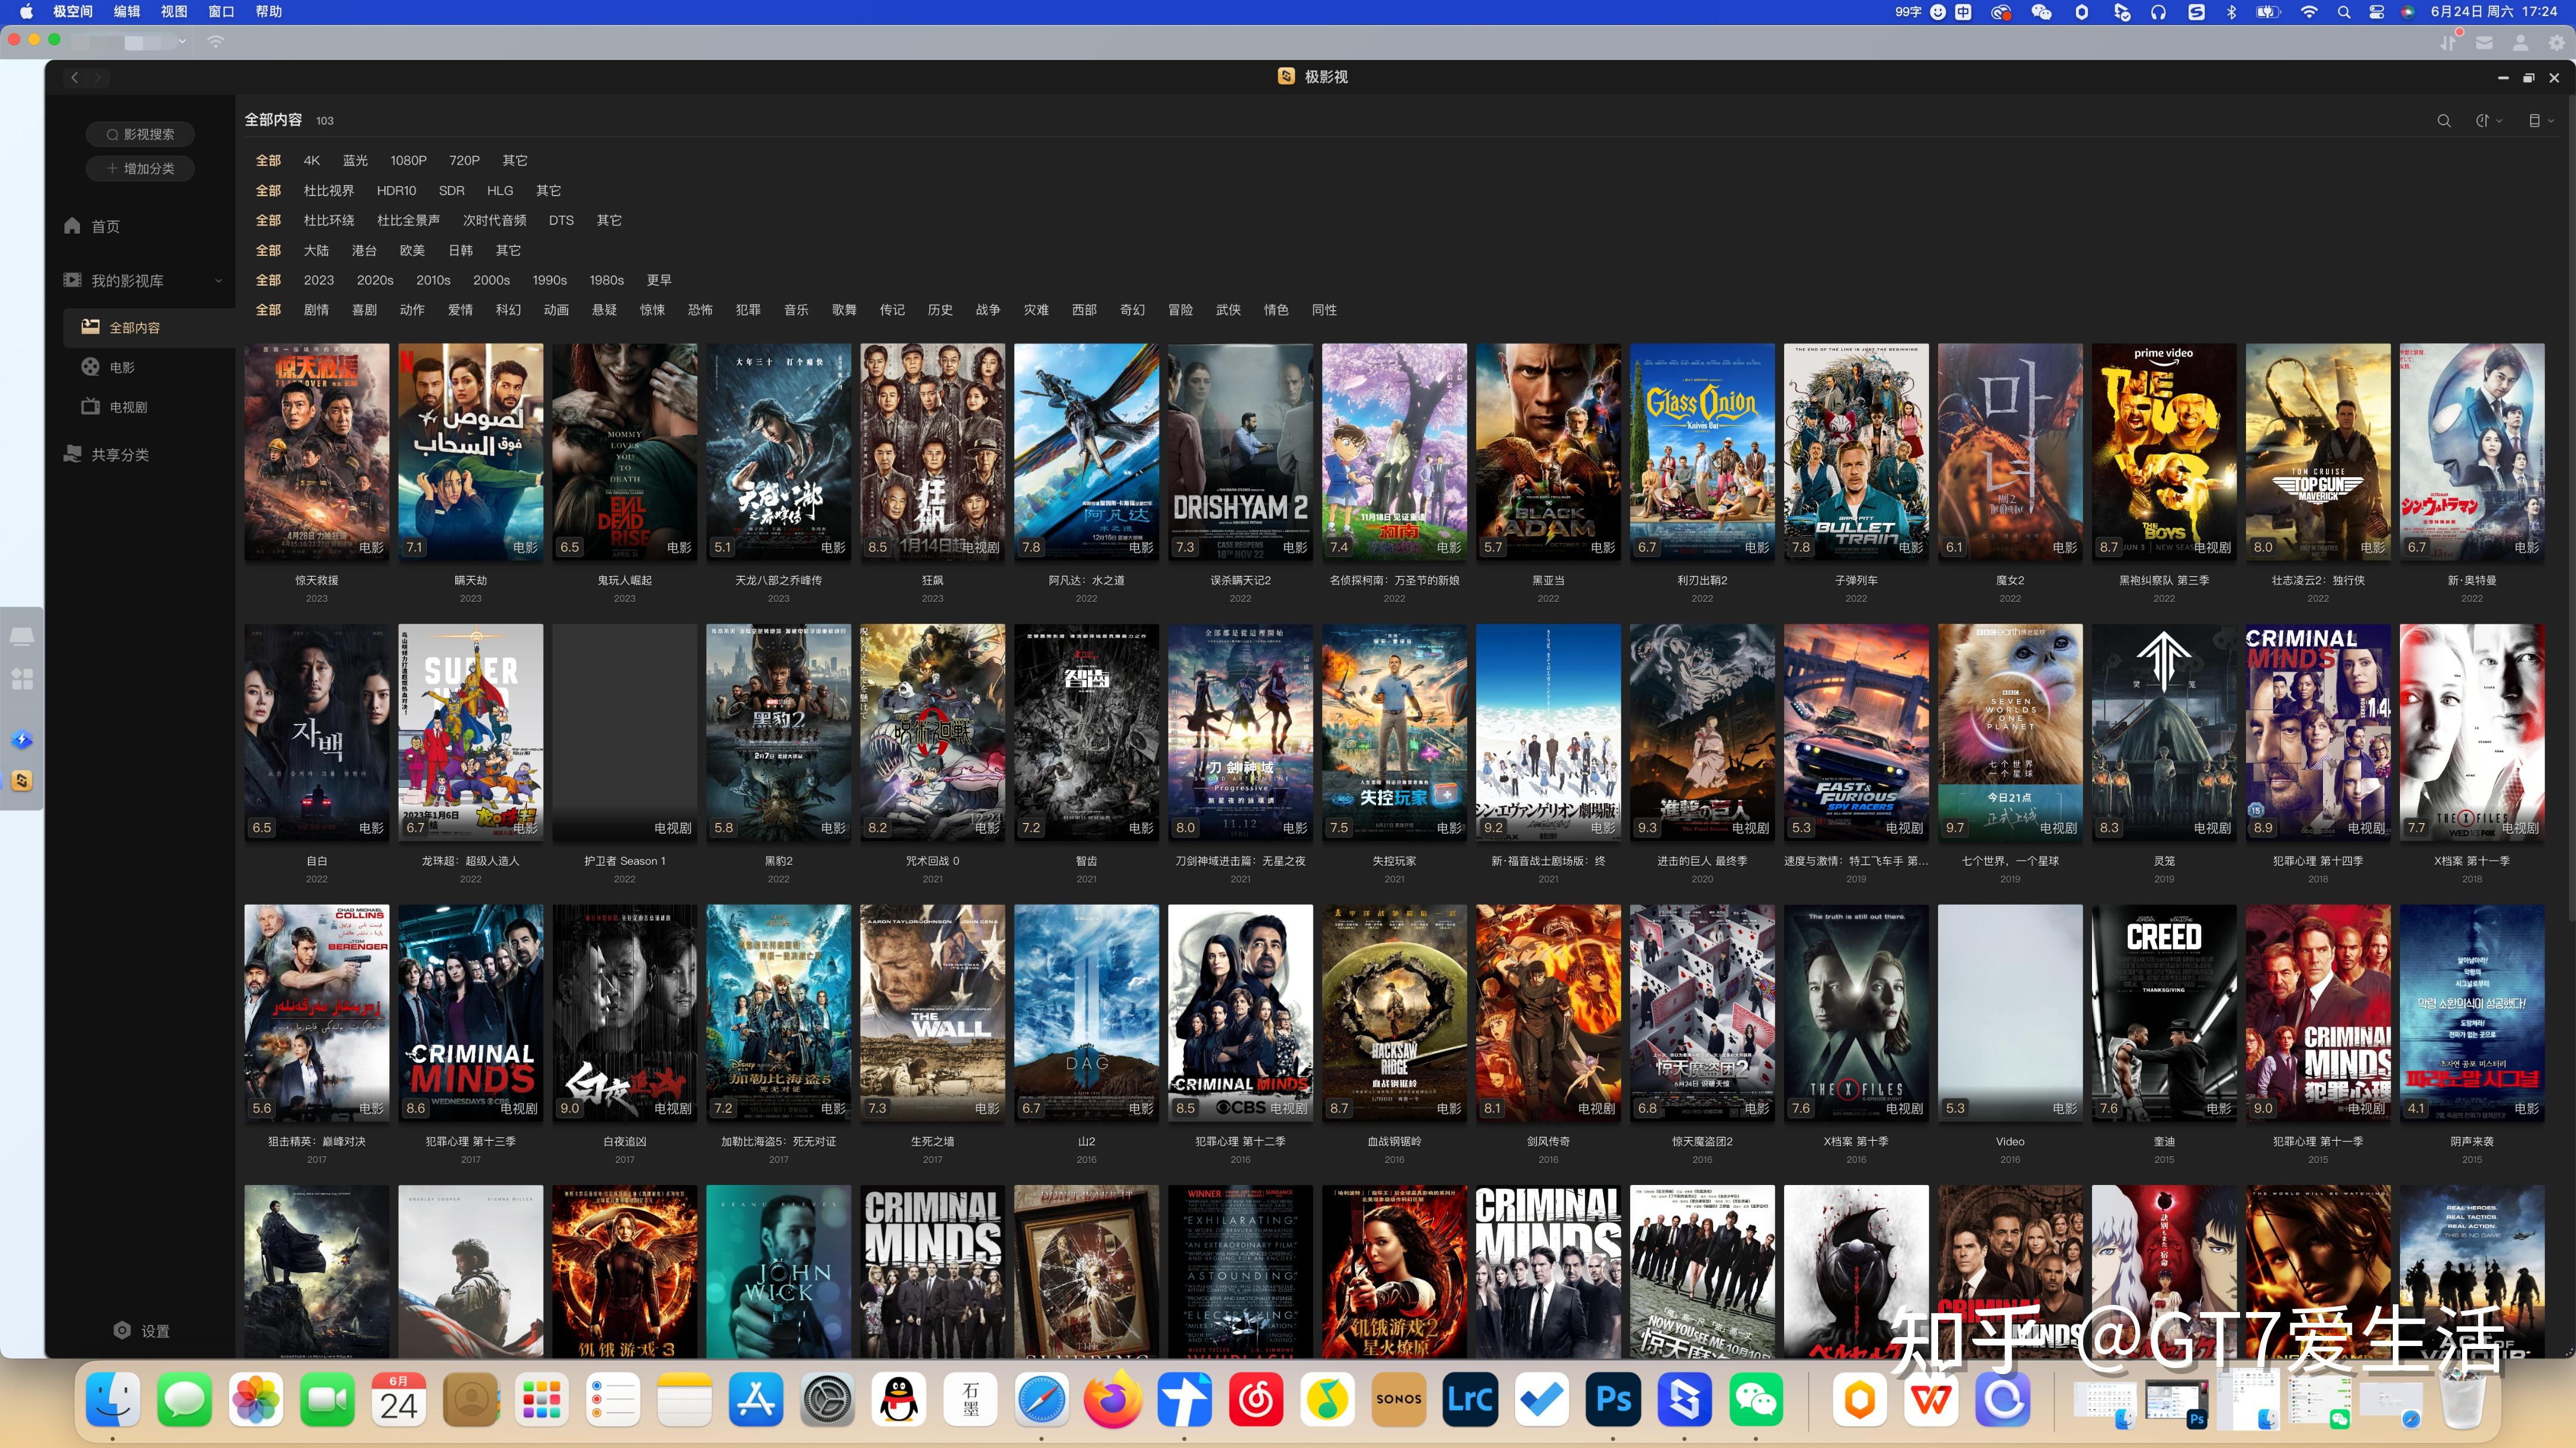This screenshot has height=1448, width=2576.
Task: Open the 编辑 menu in menu bar
Action: click(127, 11)
